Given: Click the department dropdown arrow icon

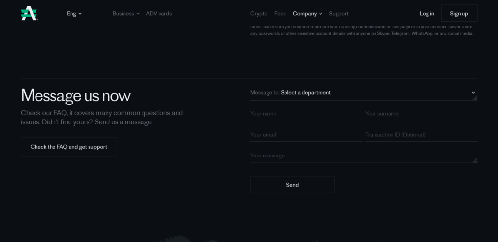Looking at the screenshot, I should (x=473, y=93).
